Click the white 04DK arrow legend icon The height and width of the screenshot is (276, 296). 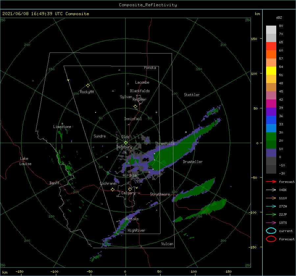point(271,190)
